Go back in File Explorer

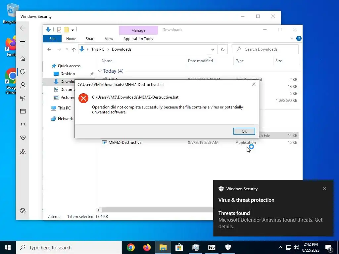coord(49,49)
